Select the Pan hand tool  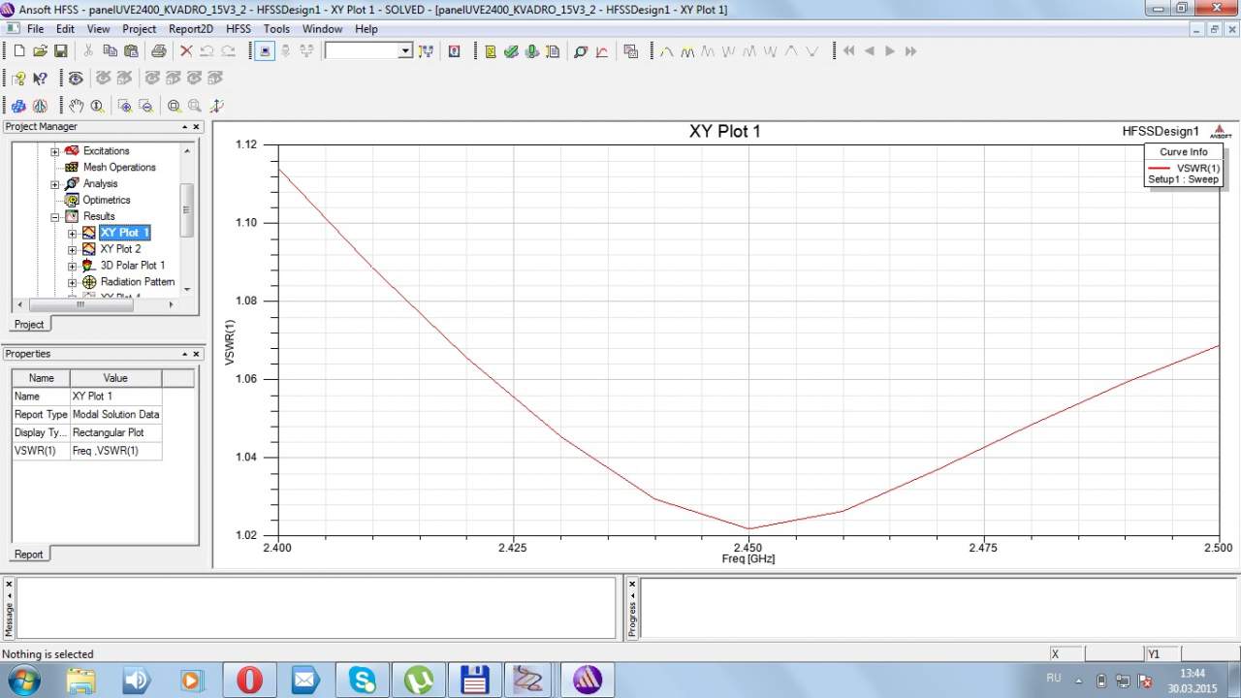[x=77, y=106]
